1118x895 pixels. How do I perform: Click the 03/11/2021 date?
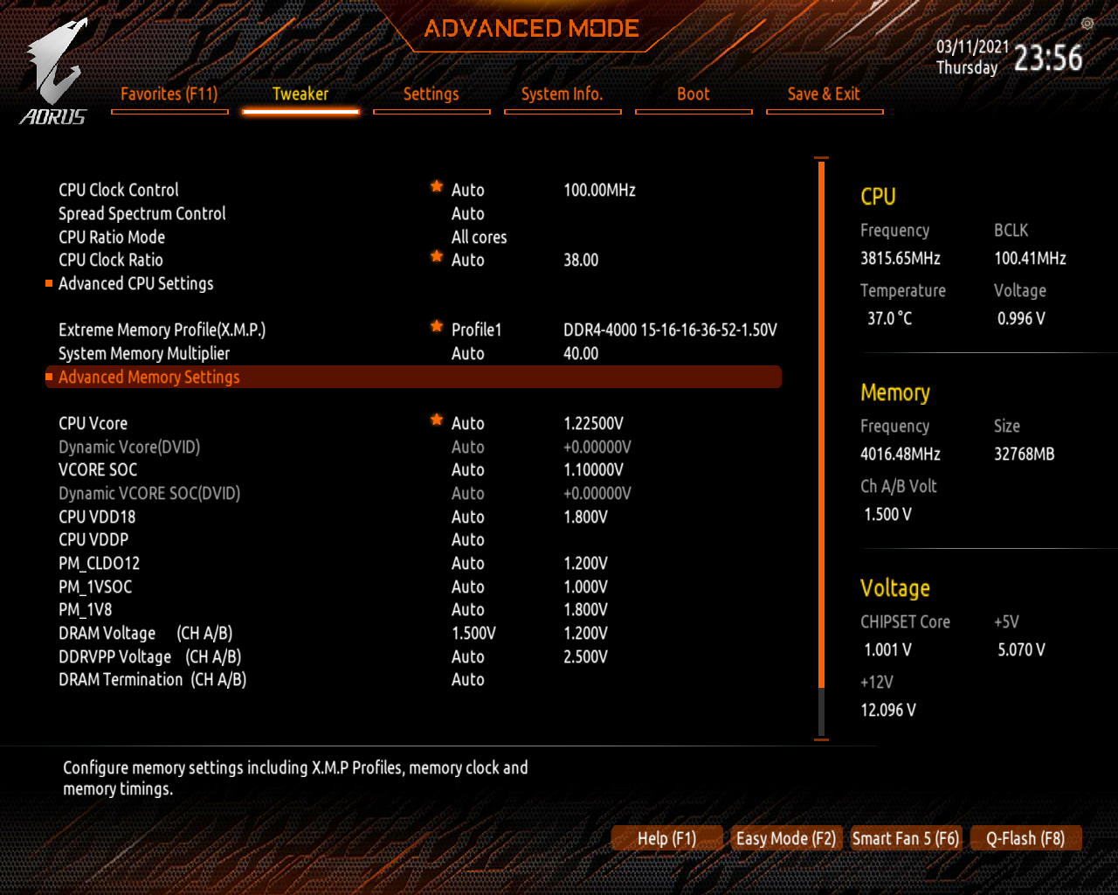click(973, 46)
